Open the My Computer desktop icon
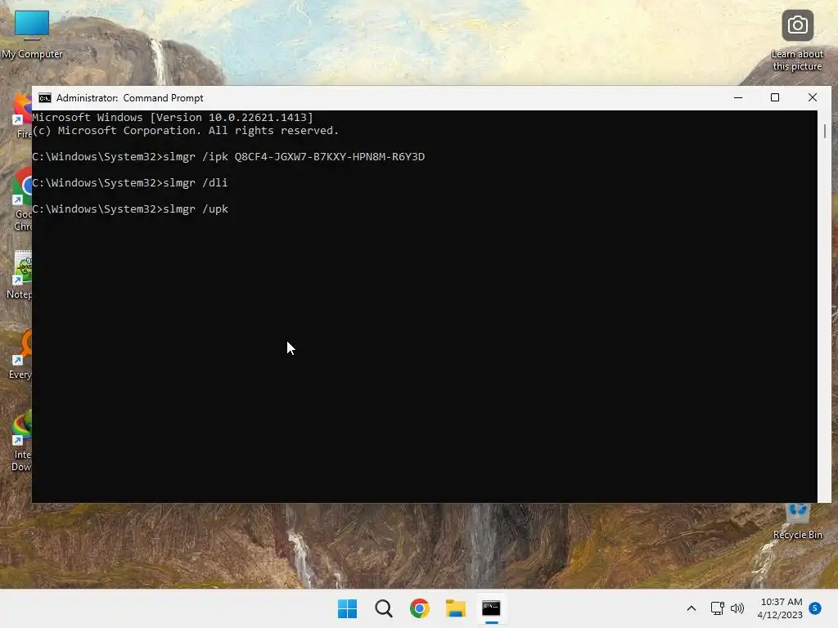 32,34
